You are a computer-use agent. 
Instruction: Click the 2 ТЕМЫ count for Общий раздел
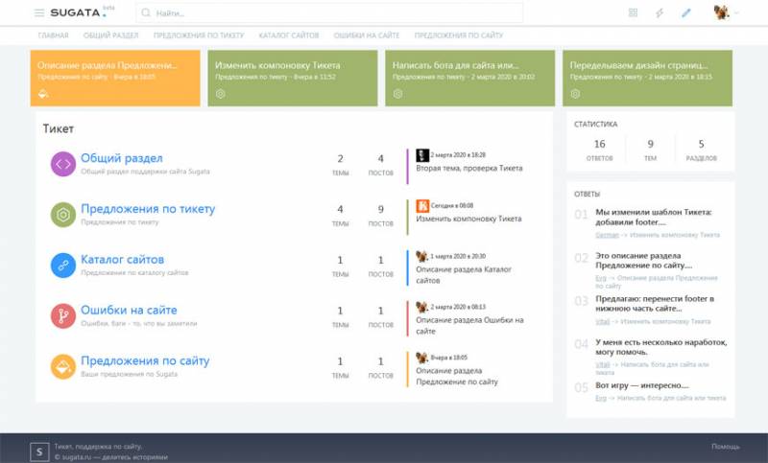[x=340, y=165]
